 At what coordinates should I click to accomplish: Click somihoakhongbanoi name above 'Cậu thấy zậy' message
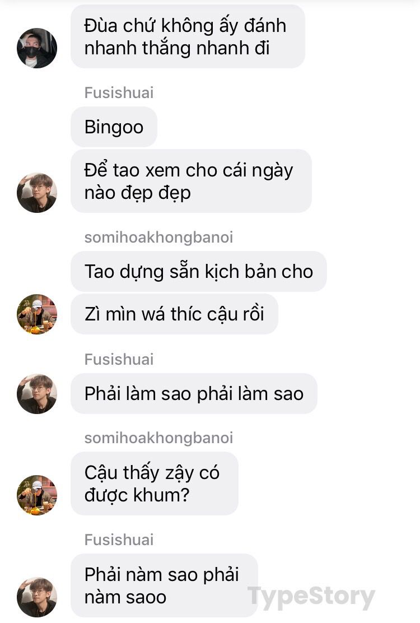click(159, 438)
